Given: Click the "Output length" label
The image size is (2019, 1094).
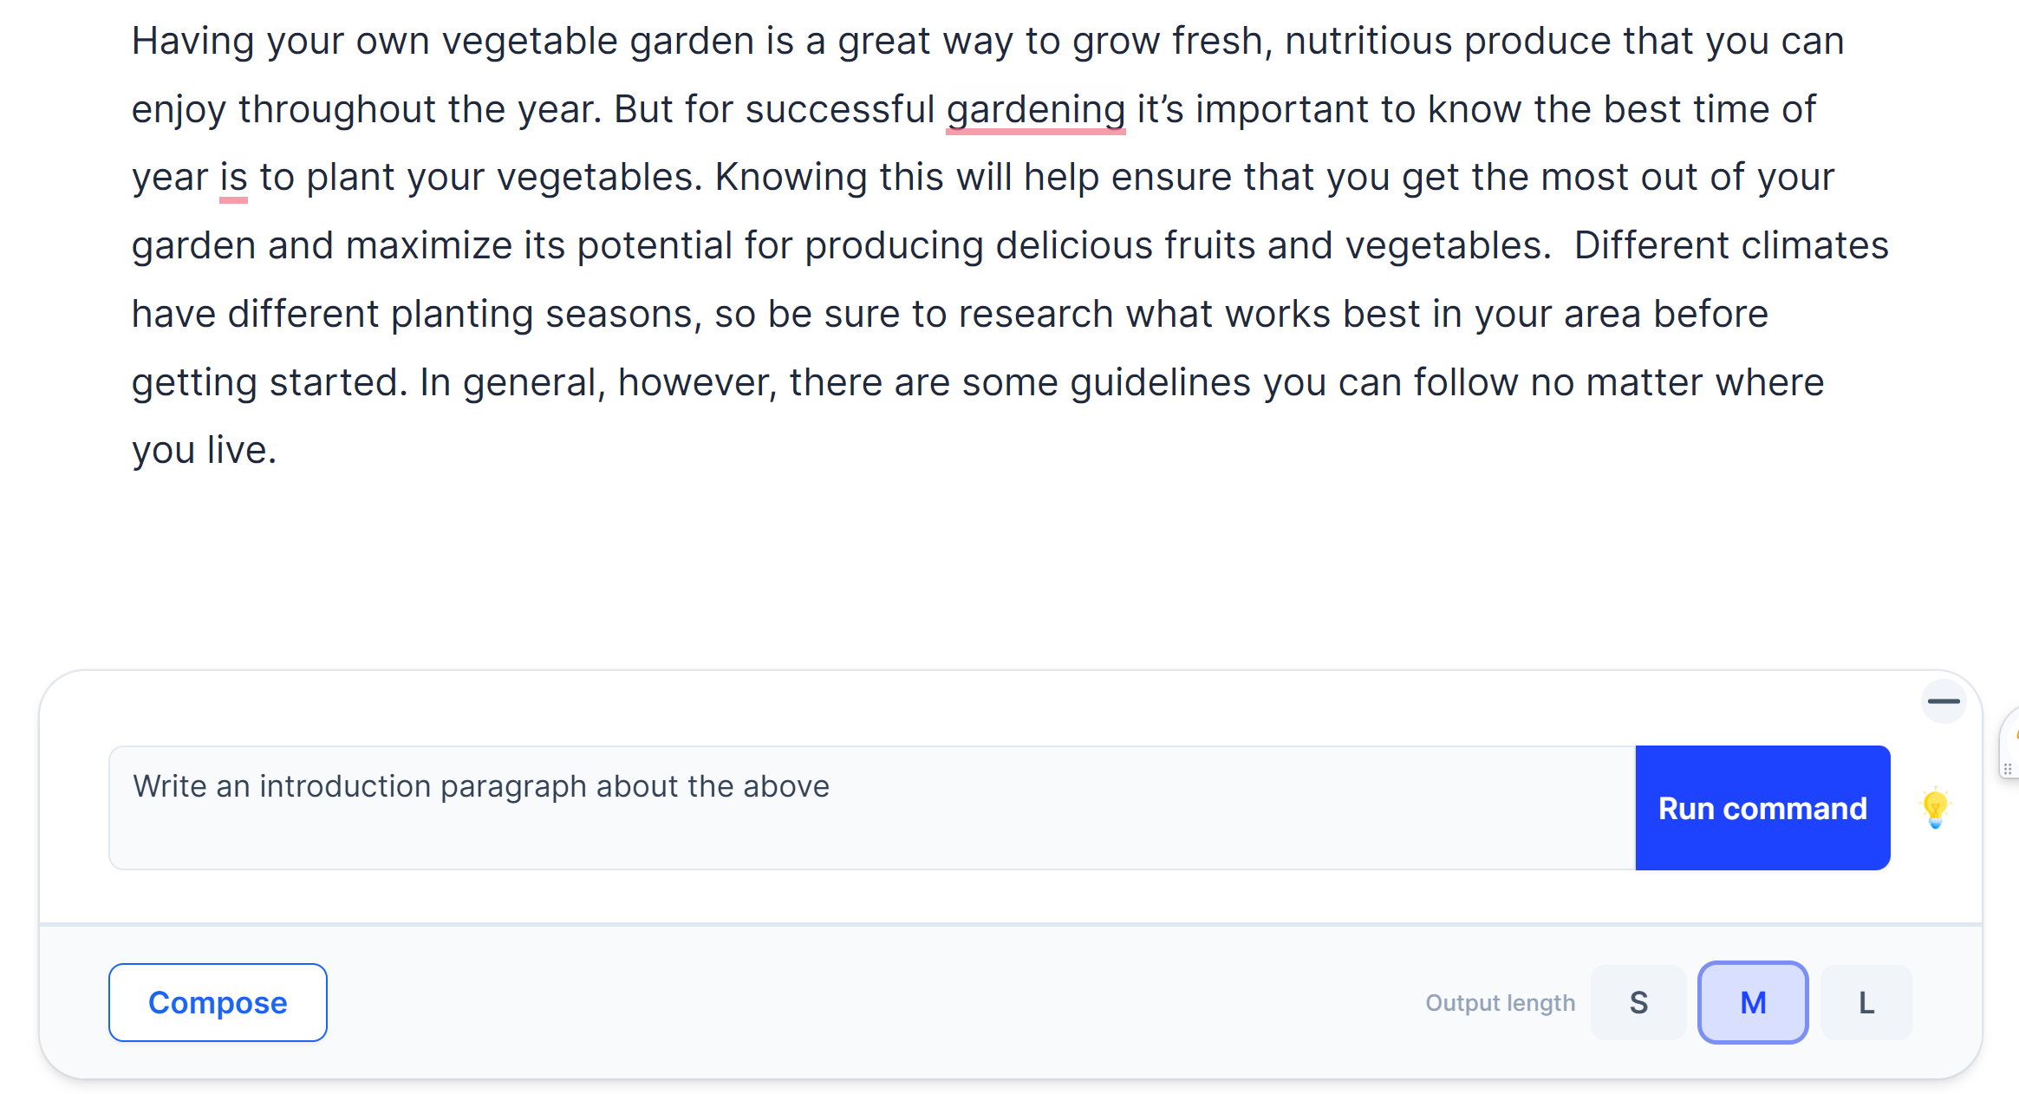Looking at the screenshot, I should tap(1500, 1003).
